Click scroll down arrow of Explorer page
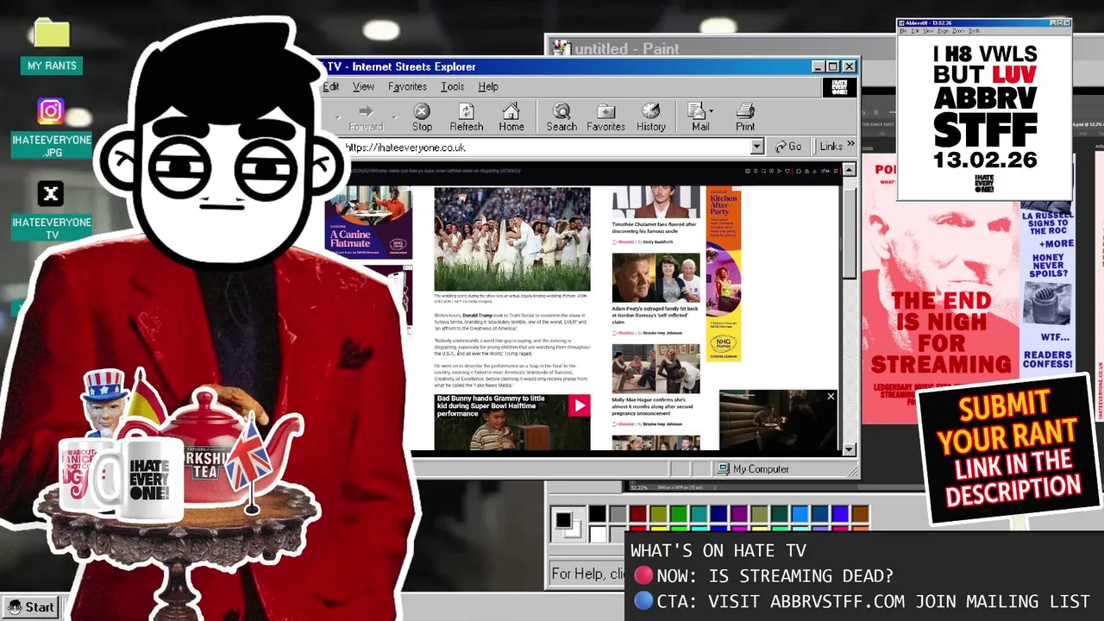The height and width of the screenshot is (621, 1104). click(849, 449)
